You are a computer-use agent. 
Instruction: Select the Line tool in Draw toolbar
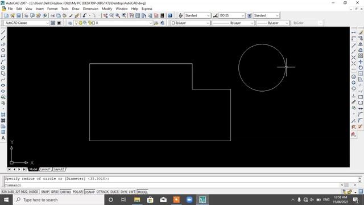pyautogui.click(x=3, y=32)
